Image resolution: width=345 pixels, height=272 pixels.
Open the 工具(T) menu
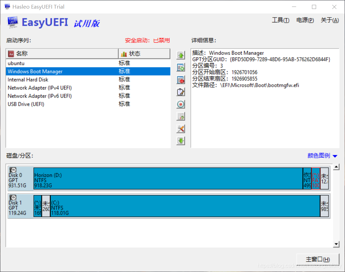coord(280,20)
